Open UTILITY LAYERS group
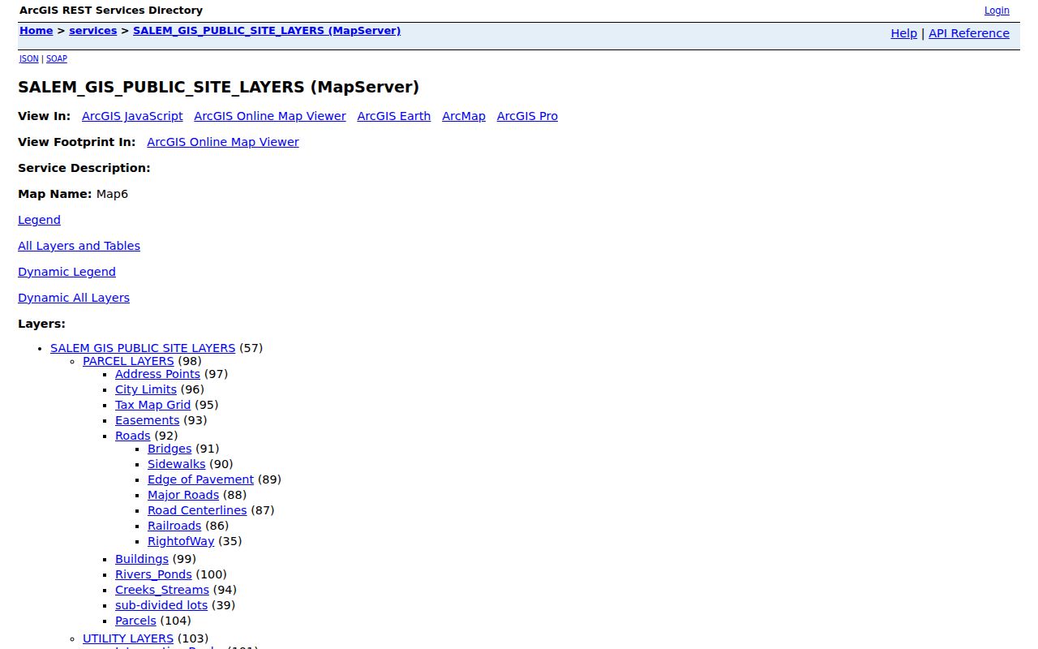Image resolution: width=1038 pixels, height=649 pixels. tap(128, 639)
